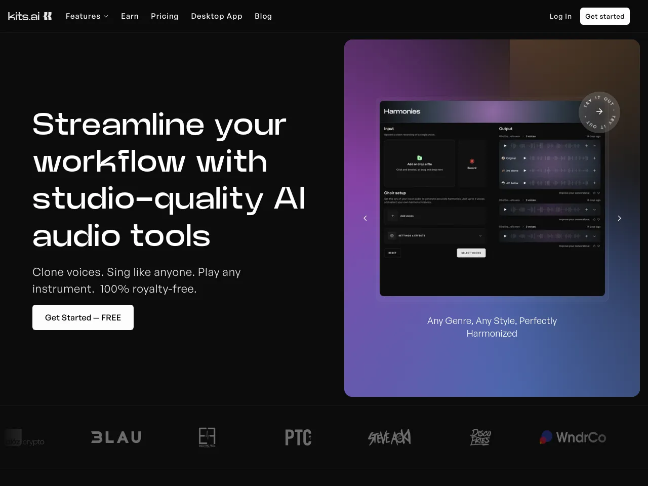Viewport: 648px width, 486px height.
Task: Click the 3LAU logo
Action: (116, 437)
